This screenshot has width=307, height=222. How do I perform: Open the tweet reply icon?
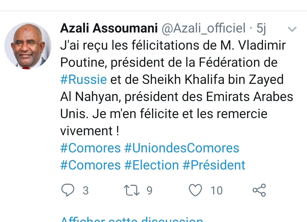[68, 190]
